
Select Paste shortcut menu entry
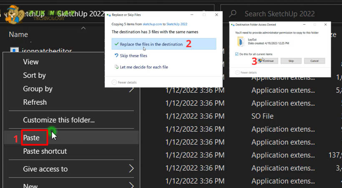pyautogui.click(x=45, y=151)
